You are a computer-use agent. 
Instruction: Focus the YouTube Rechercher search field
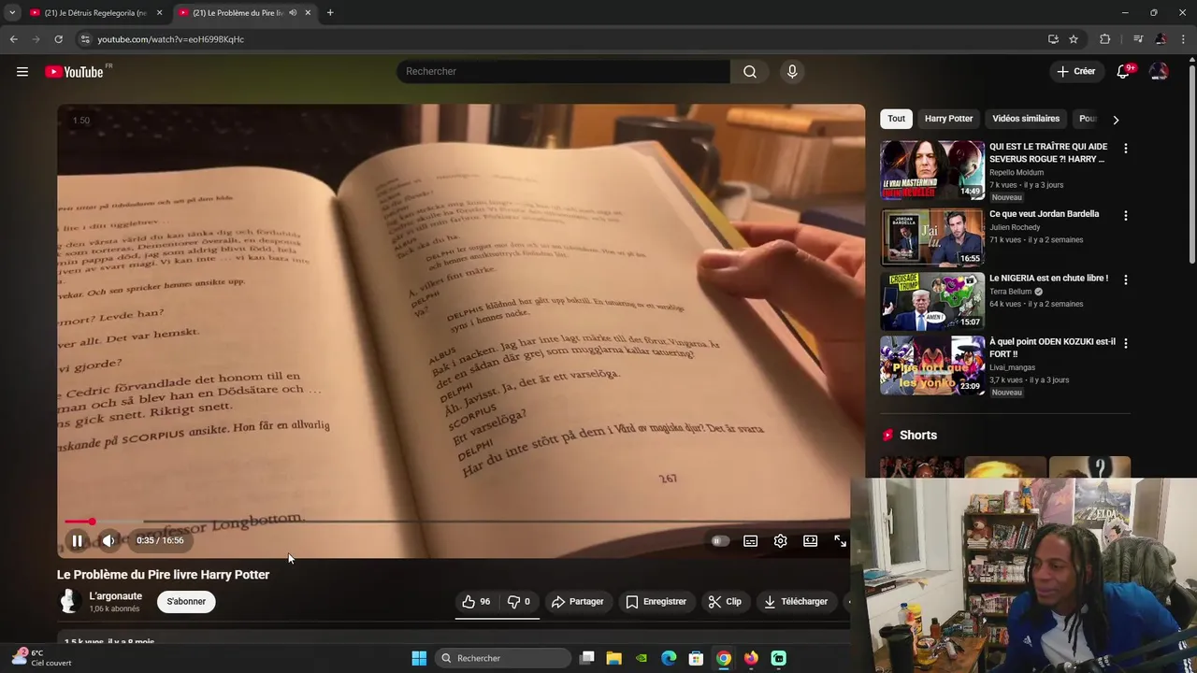click(563, 72)
